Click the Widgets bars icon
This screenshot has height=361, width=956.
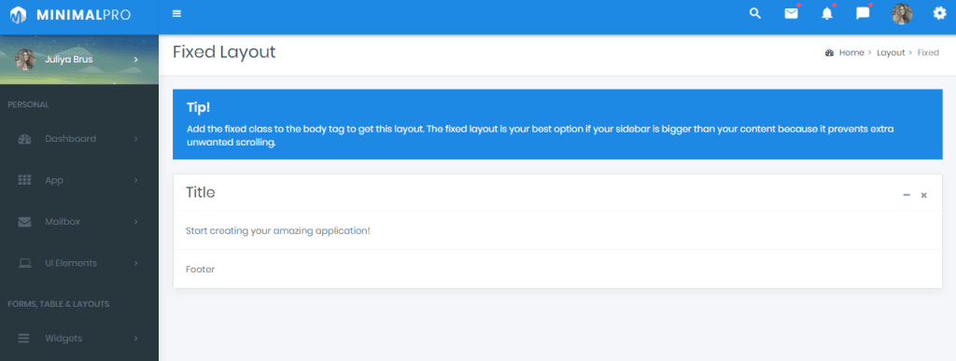(23, 339)
